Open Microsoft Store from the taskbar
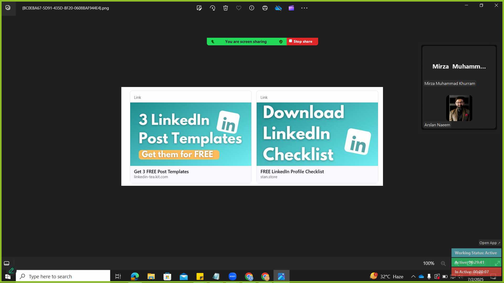Screen dimensions: 504x283 (167, 276)
